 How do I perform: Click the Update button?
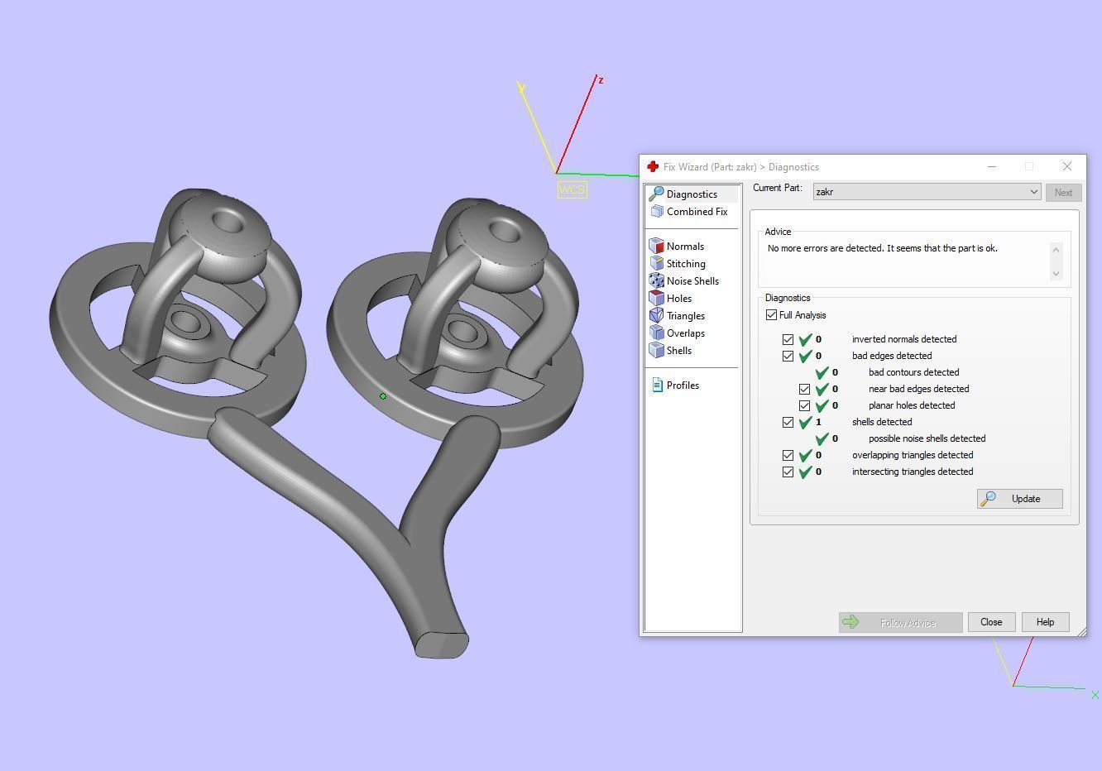[1020, 499]
